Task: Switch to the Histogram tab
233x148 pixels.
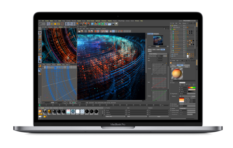Action: pyautogui.click(x=156, y=34)
